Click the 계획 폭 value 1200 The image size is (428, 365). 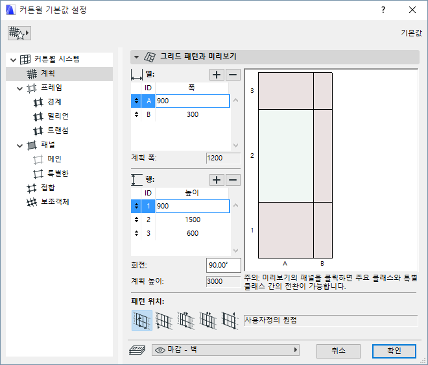pos(224,158)
